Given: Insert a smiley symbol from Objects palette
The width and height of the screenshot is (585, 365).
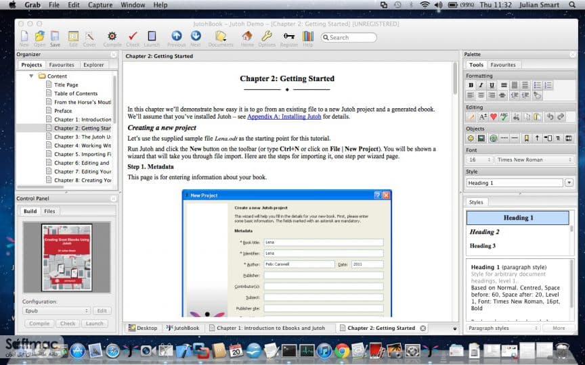Looking at the screenshot, I should click(x=471, y=138).
